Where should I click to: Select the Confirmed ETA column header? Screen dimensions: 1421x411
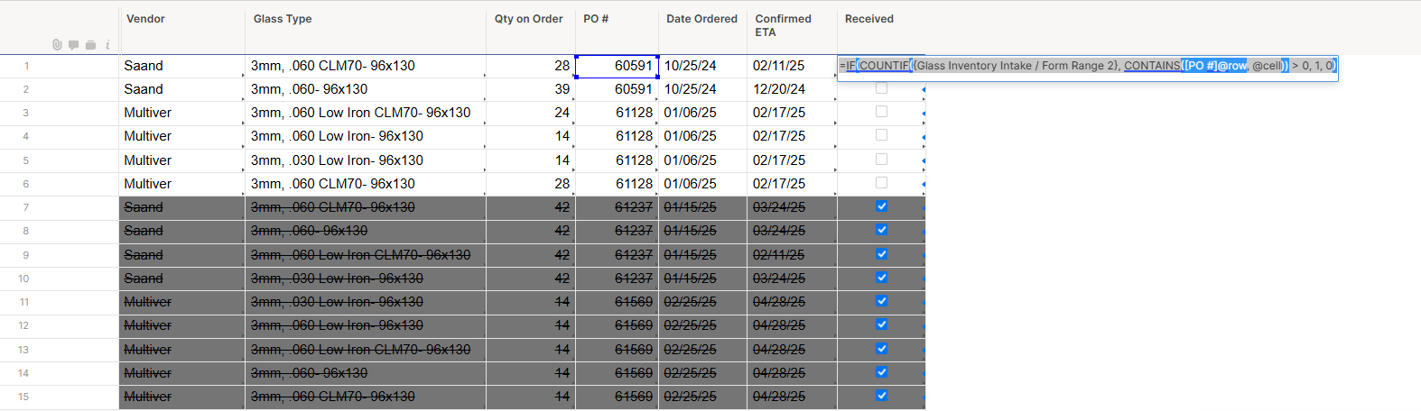click(x=793, y=28)
